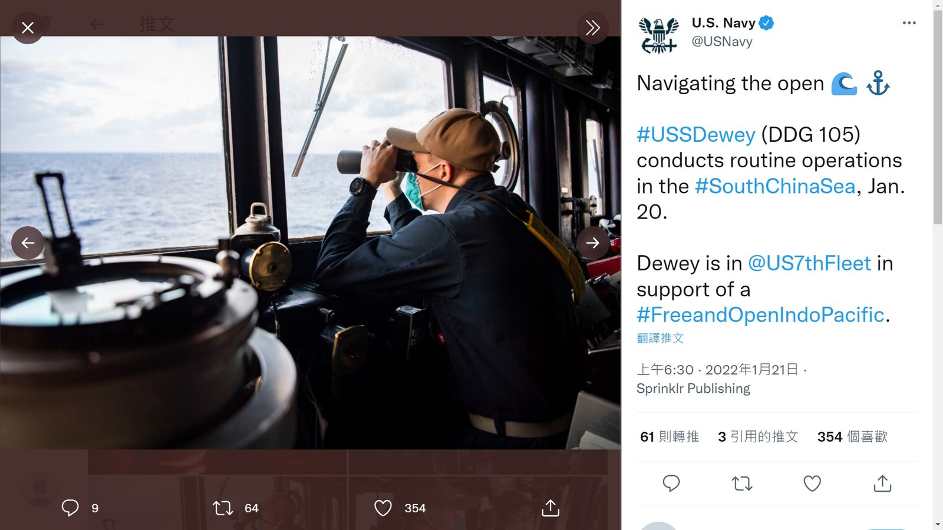
Task: Visit the @US7thFleet profile
Action: coord(809,263)
